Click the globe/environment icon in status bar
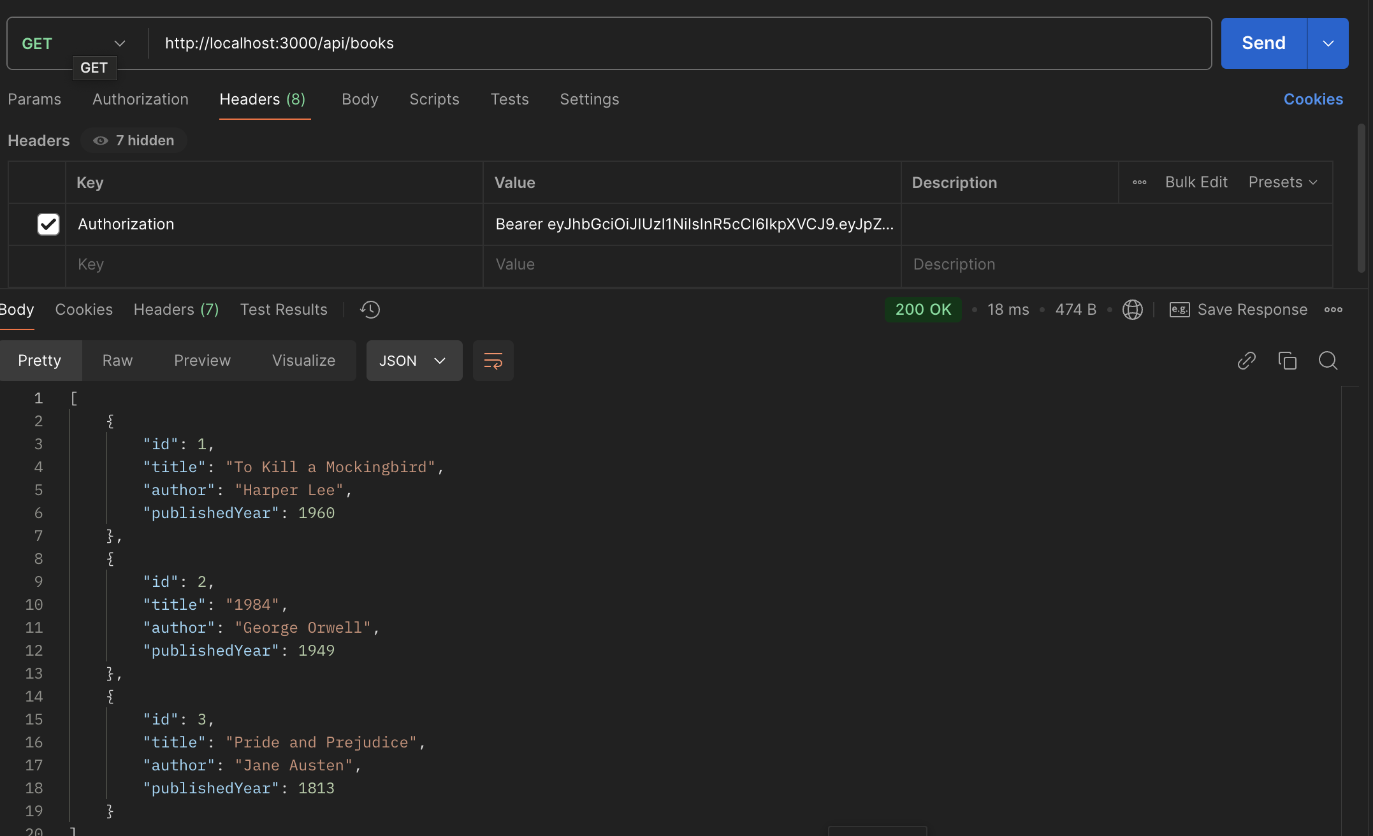Screen dimensions: 1373x836 (x=1132, y=310)
